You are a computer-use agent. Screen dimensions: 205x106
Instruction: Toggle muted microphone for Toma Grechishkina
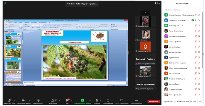click(x=196, y=31)
